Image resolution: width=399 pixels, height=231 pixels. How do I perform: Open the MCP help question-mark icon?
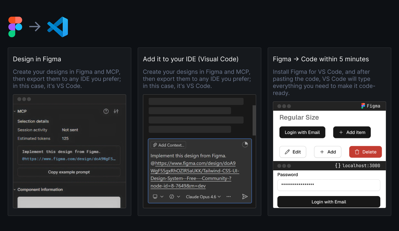(x=106, y=111)
